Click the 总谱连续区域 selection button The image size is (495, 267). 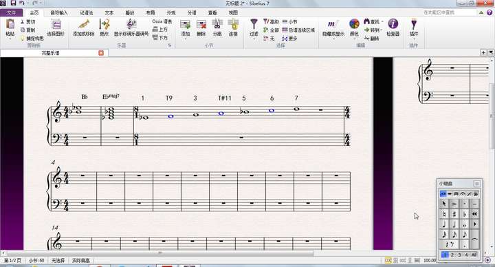point(298,30)
